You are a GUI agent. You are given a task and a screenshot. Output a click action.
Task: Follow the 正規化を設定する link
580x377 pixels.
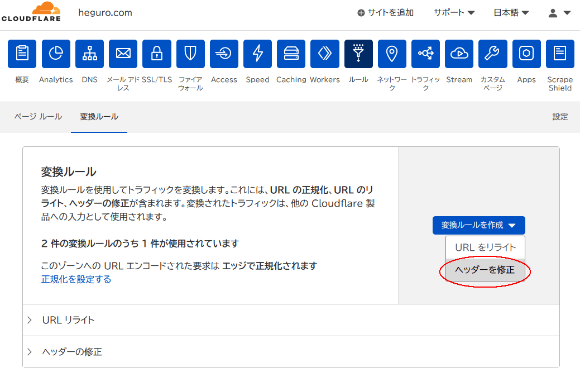tap(76, 279)
